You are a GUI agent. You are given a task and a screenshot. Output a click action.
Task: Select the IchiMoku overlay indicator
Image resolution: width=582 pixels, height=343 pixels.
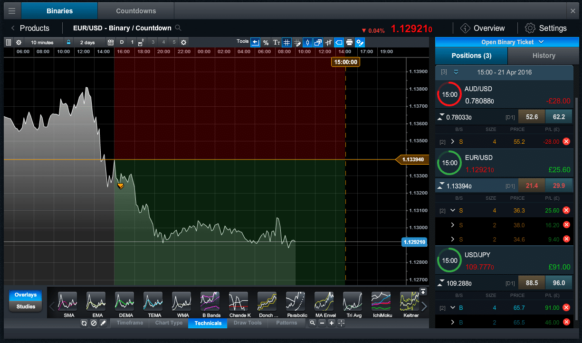(x=381, y=304)
